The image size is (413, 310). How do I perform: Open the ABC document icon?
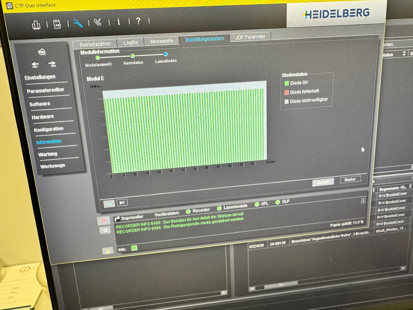coord(57,24)
